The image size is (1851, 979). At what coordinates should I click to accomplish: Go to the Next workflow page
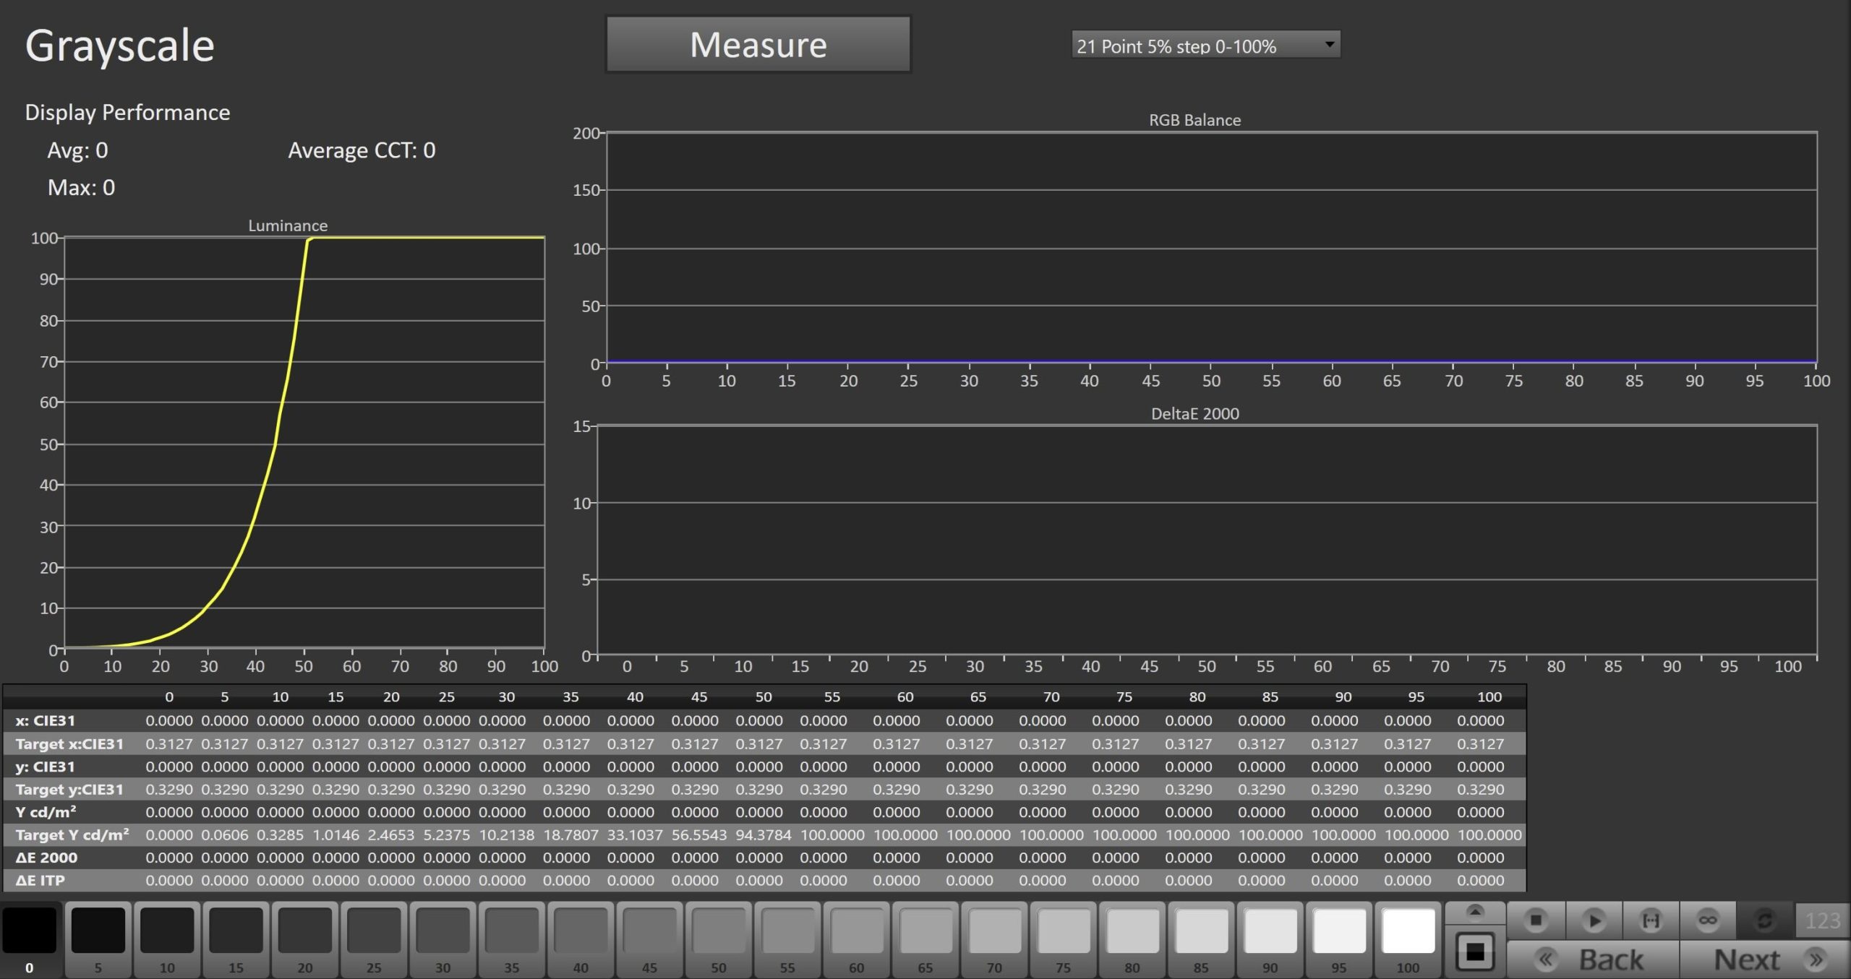[1764, 959]
